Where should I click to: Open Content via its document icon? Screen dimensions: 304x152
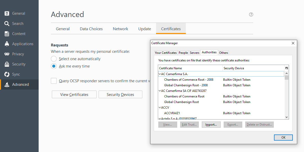(7, 34)
